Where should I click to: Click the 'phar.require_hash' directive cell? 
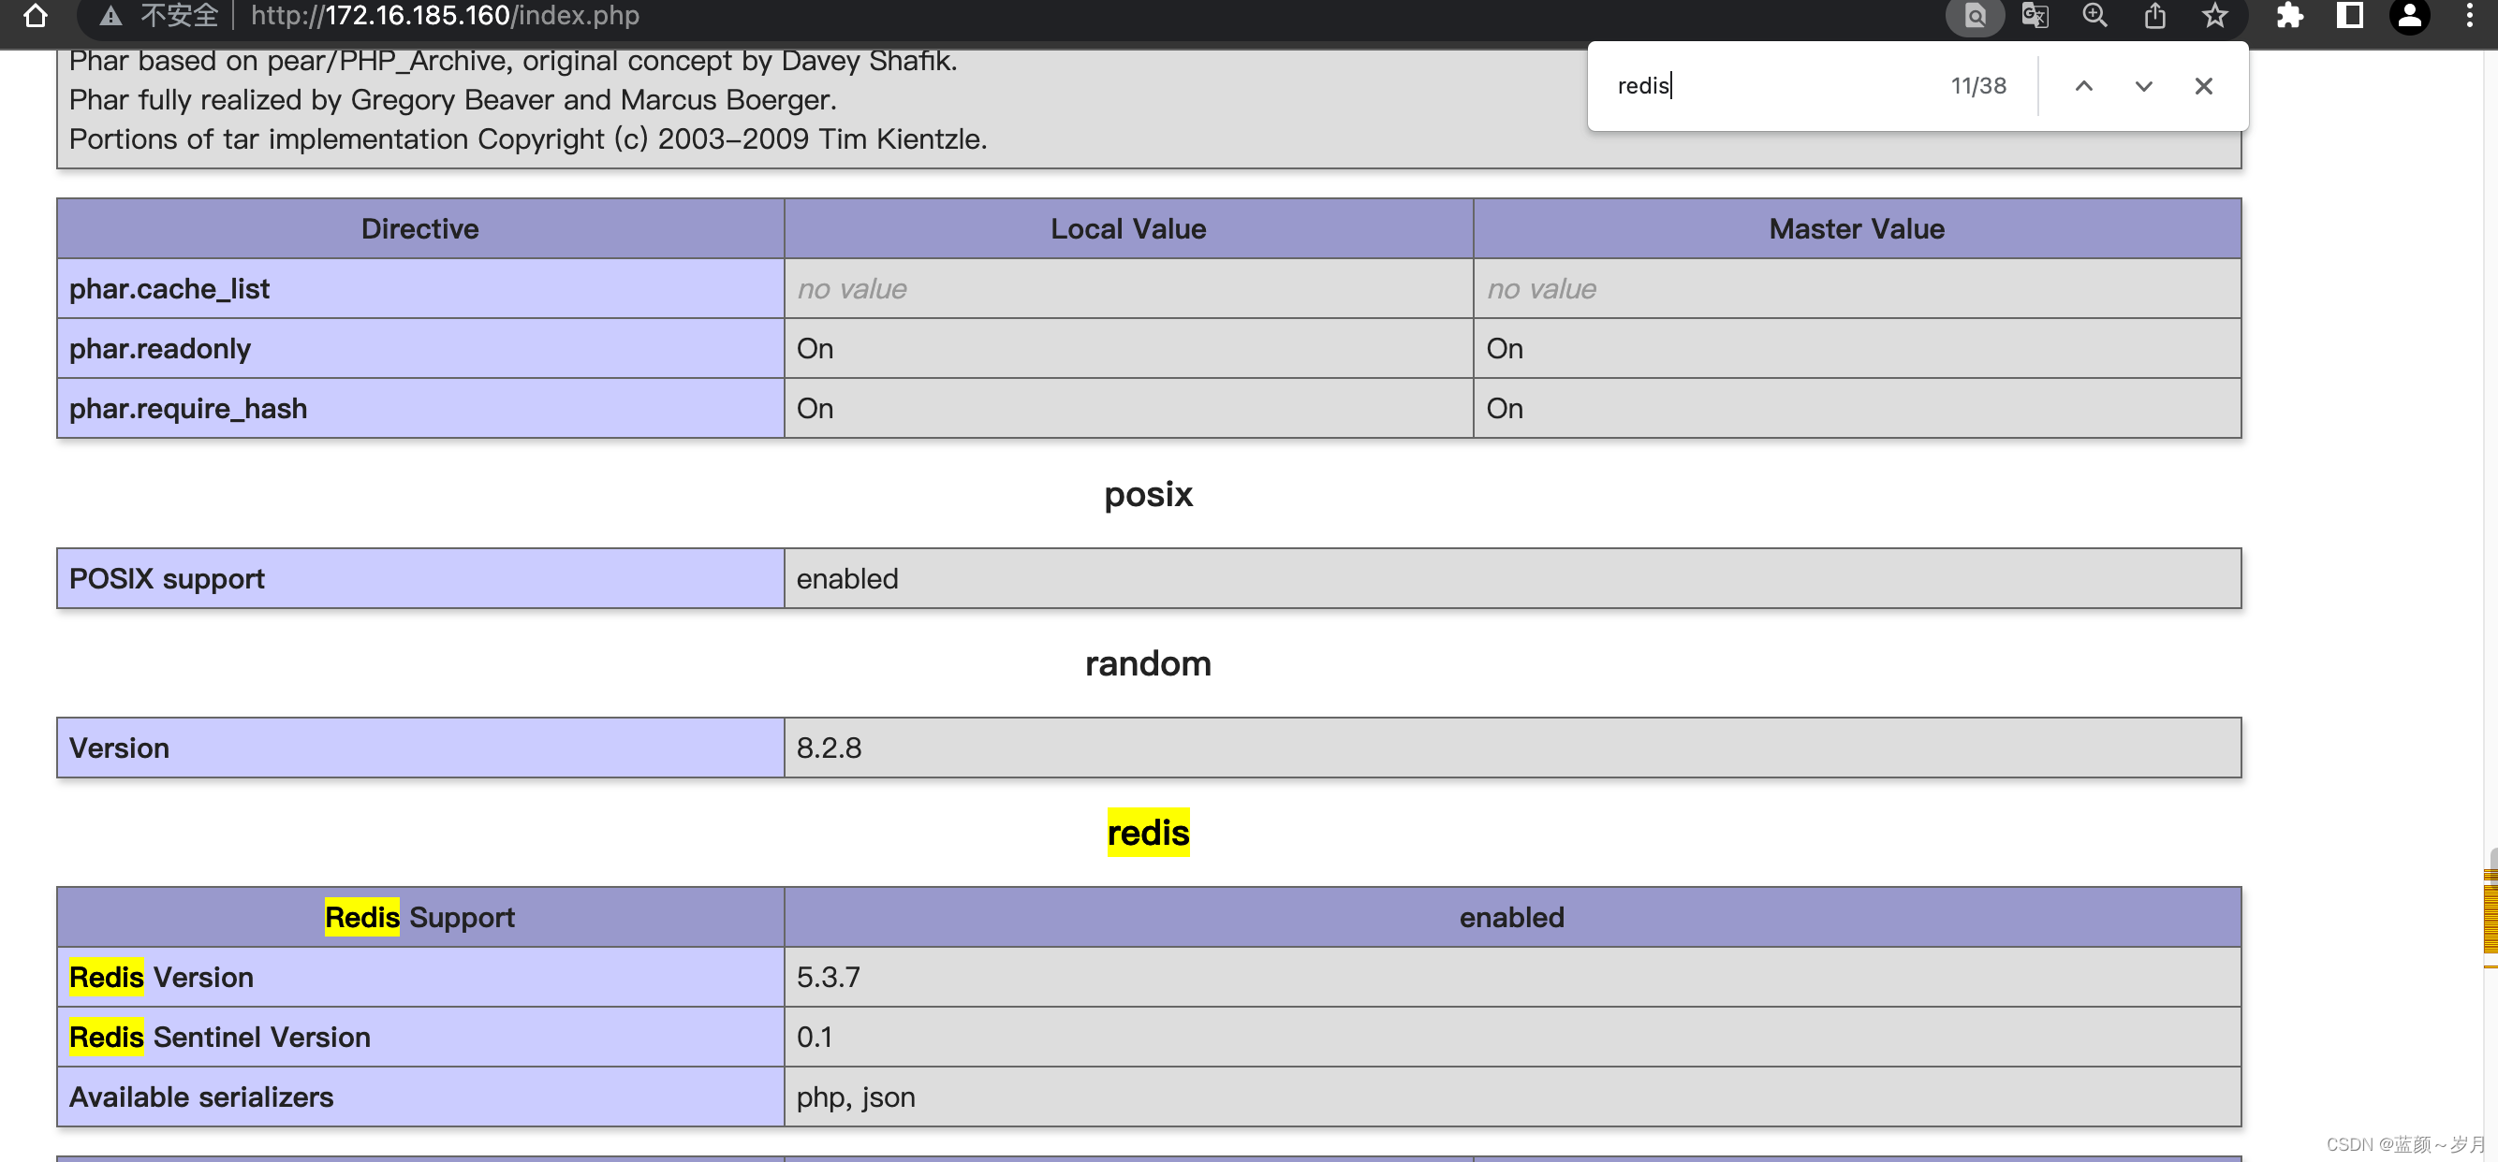coord(419,408)
